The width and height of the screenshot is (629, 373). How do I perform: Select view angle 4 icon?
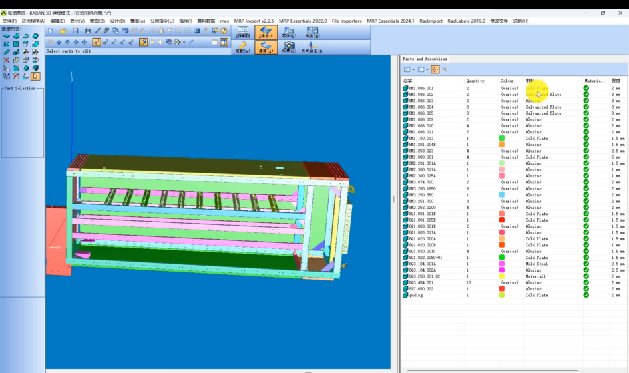(122, 42)
